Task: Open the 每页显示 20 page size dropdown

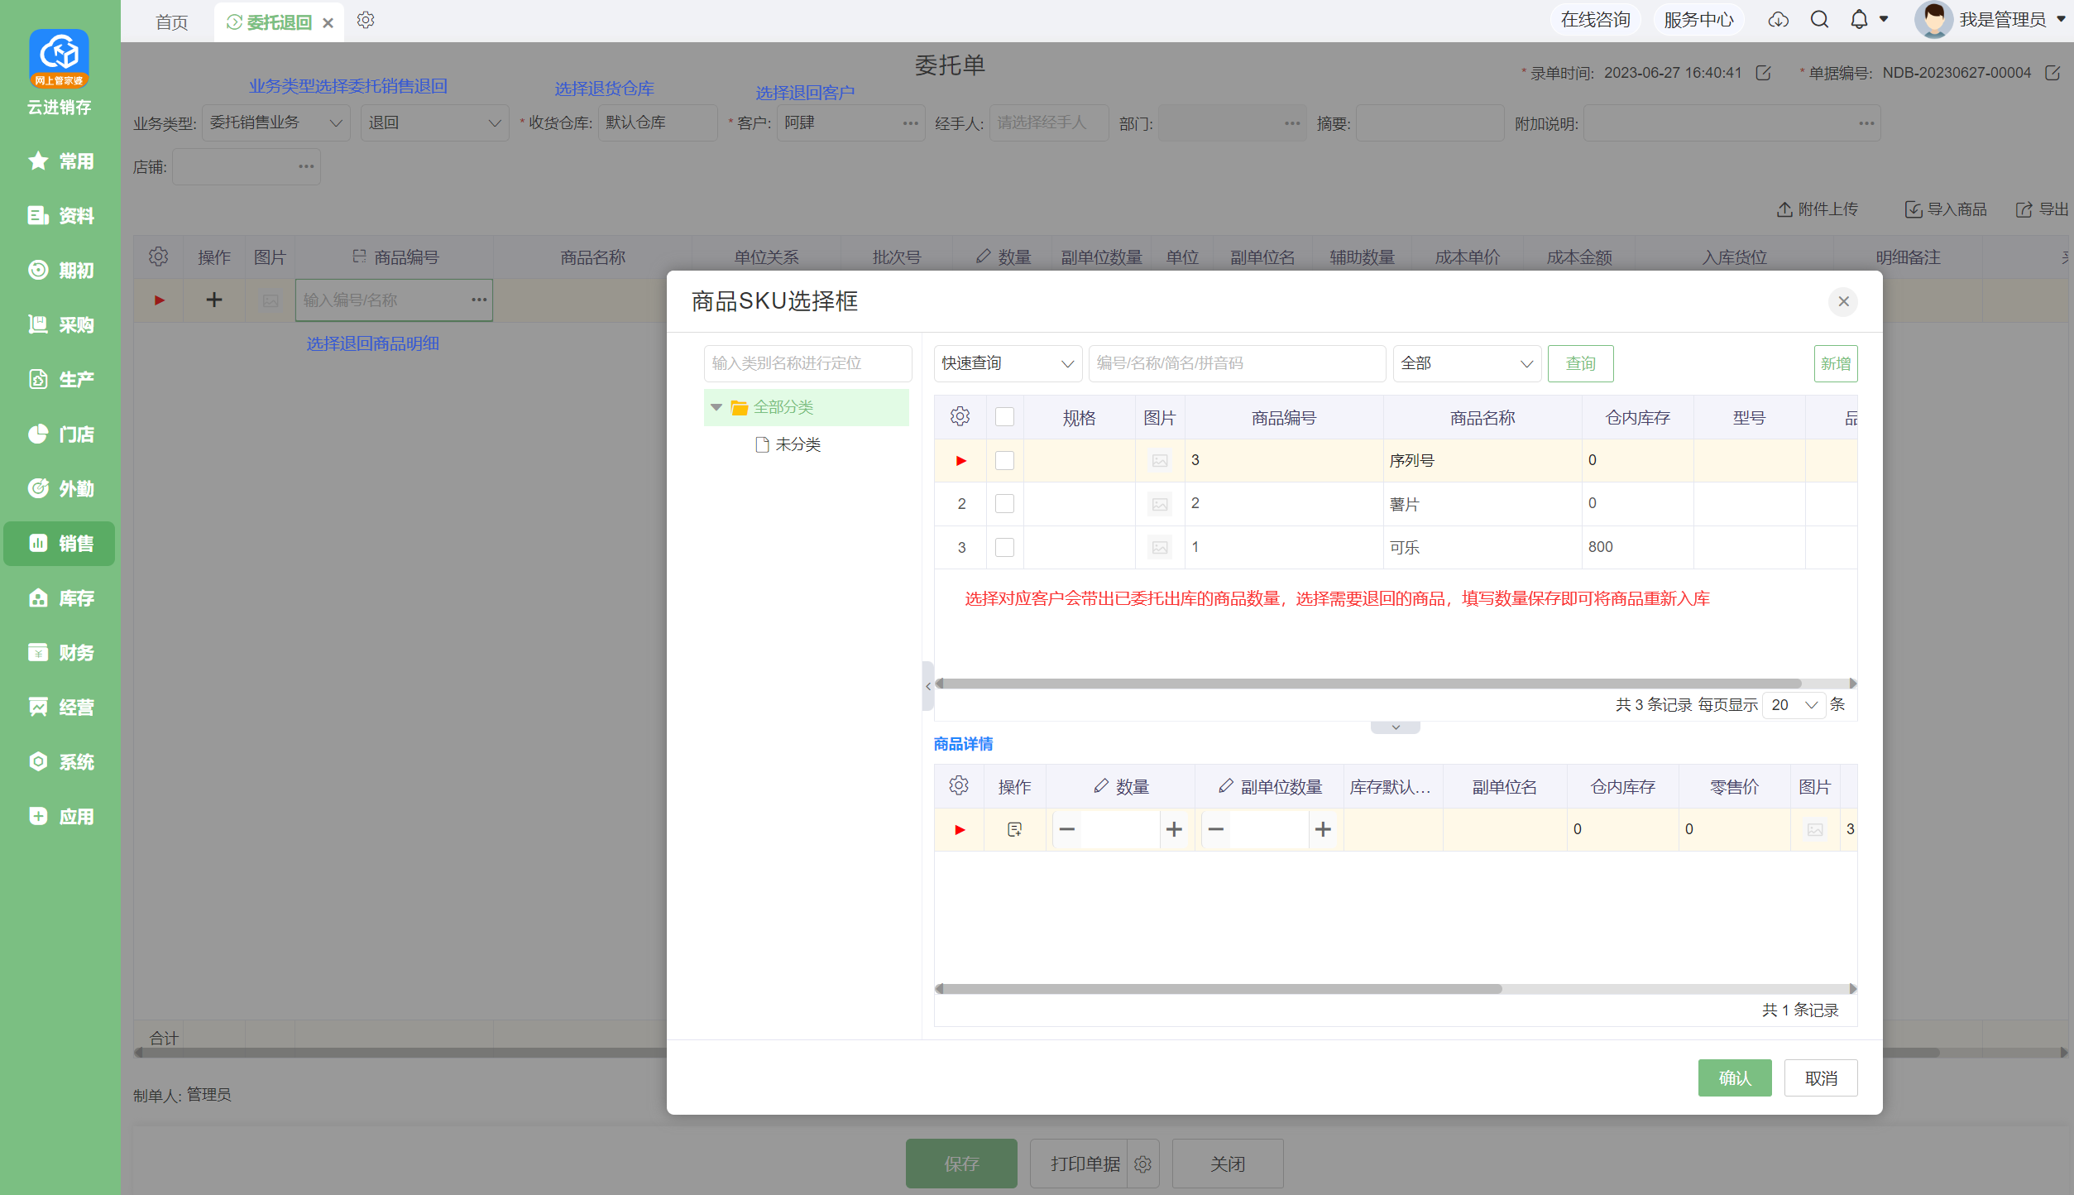Action: pos(1794,705)
